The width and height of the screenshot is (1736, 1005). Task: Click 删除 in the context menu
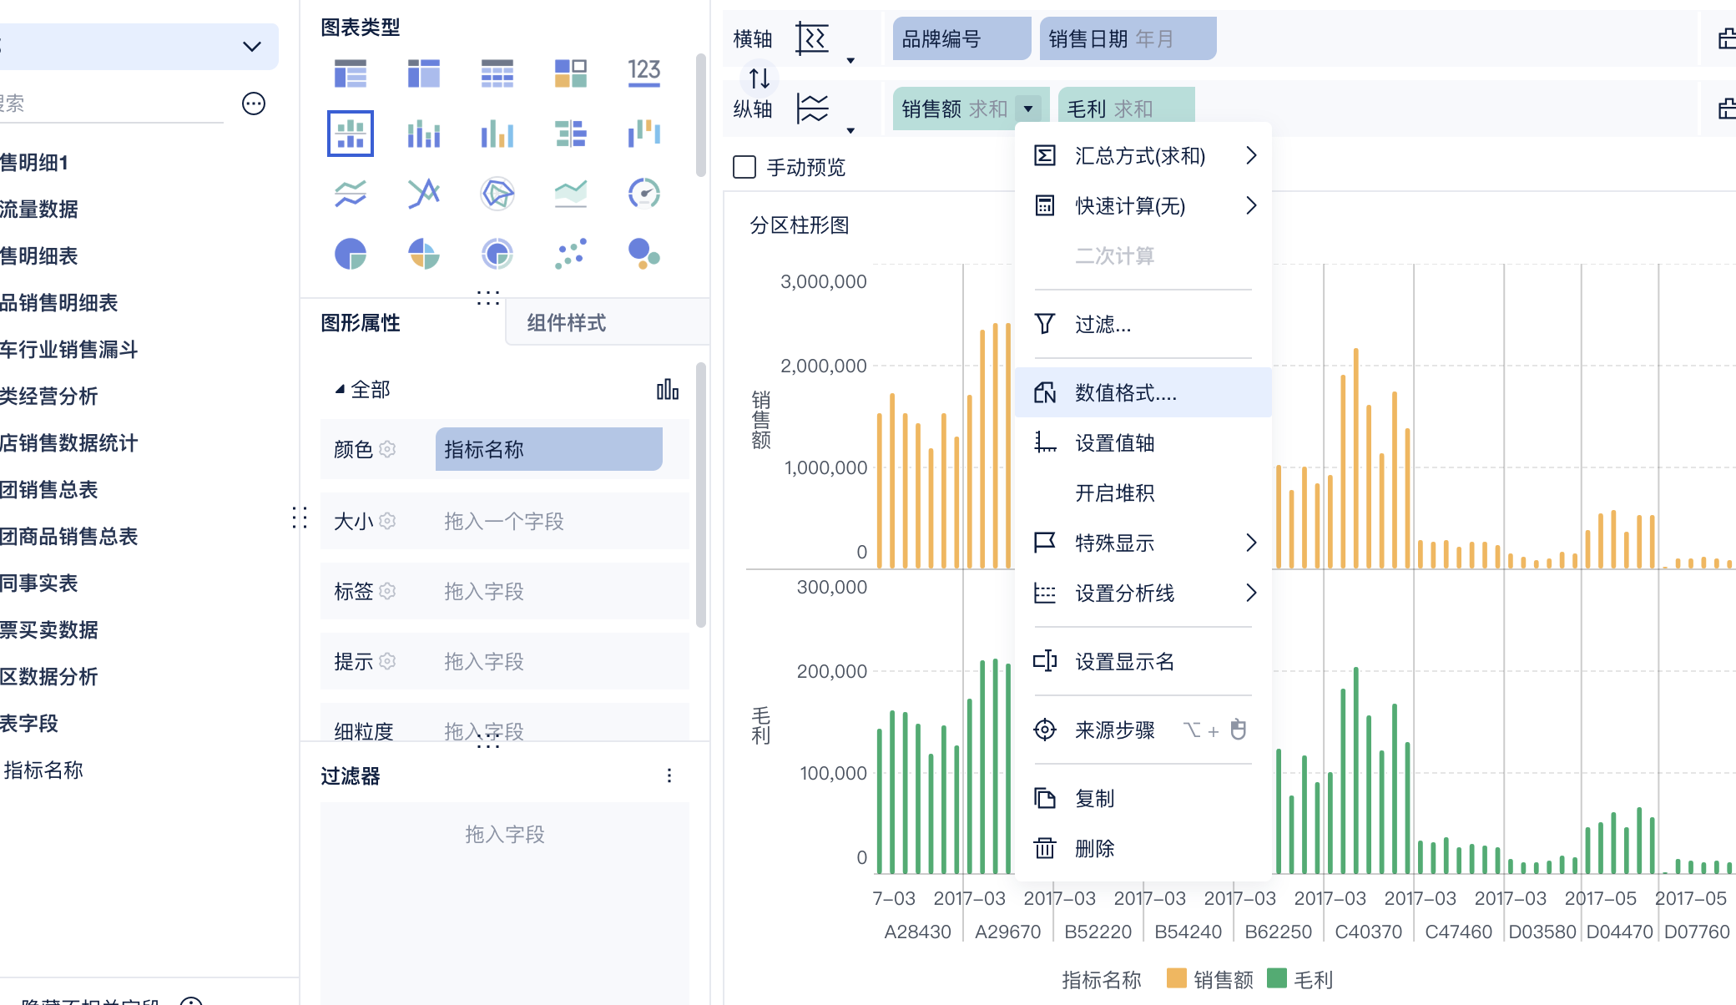click(1094, 848)
